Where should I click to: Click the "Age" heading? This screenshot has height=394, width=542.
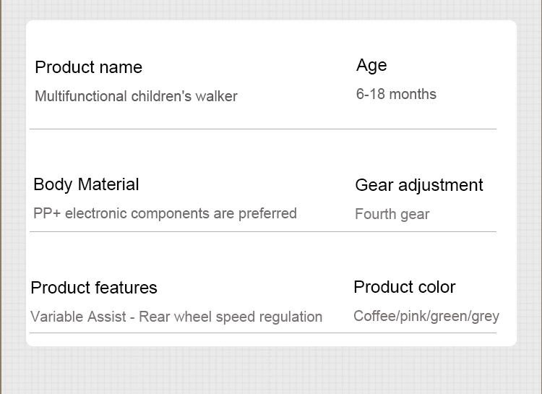(x=371, y=65)
